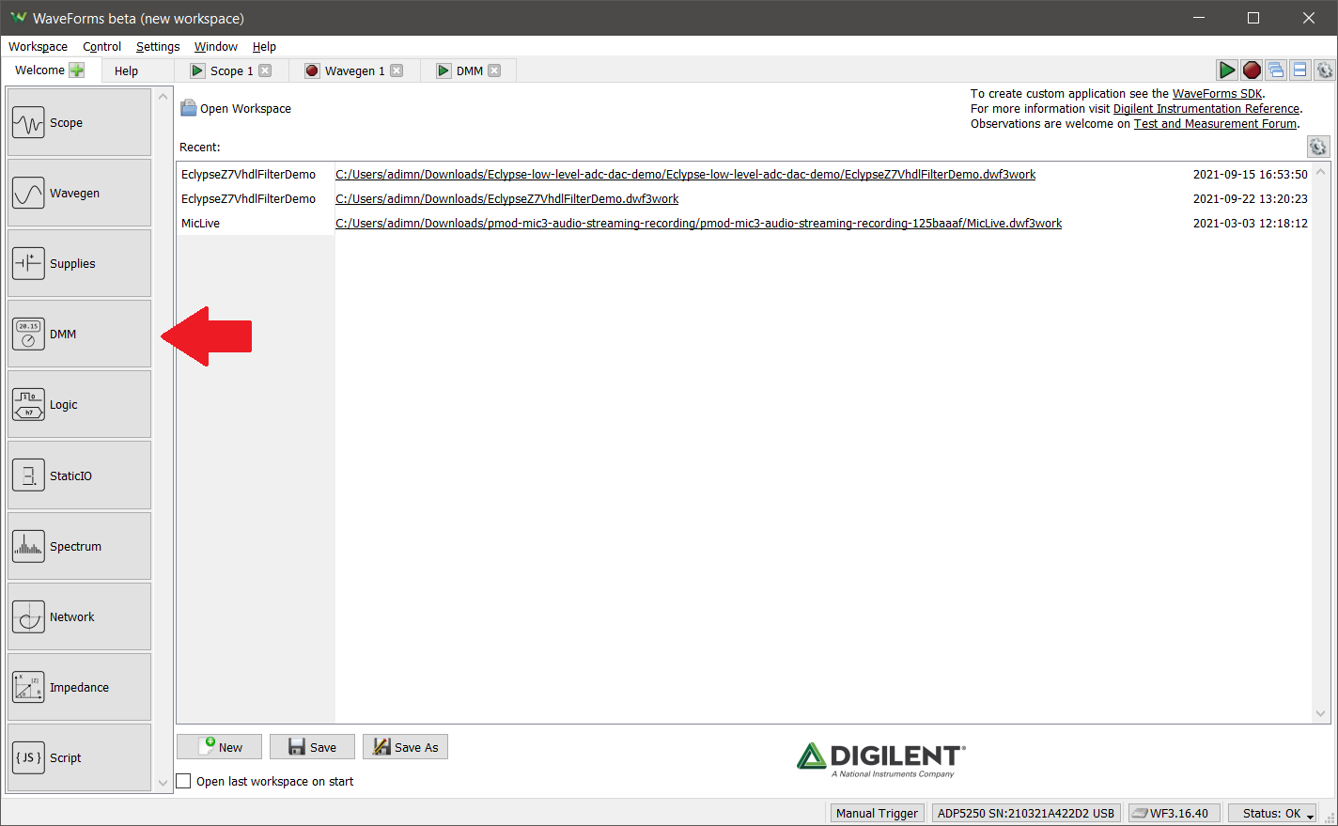Image resolution: width=1338 pixels, height=826 pixels.
Task: Click the cascade windows icon
Action: click(x=1276, y=70)
